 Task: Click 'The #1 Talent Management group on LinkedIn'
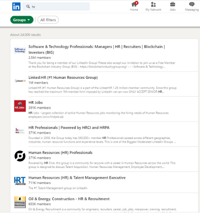(x=58, y=188)
